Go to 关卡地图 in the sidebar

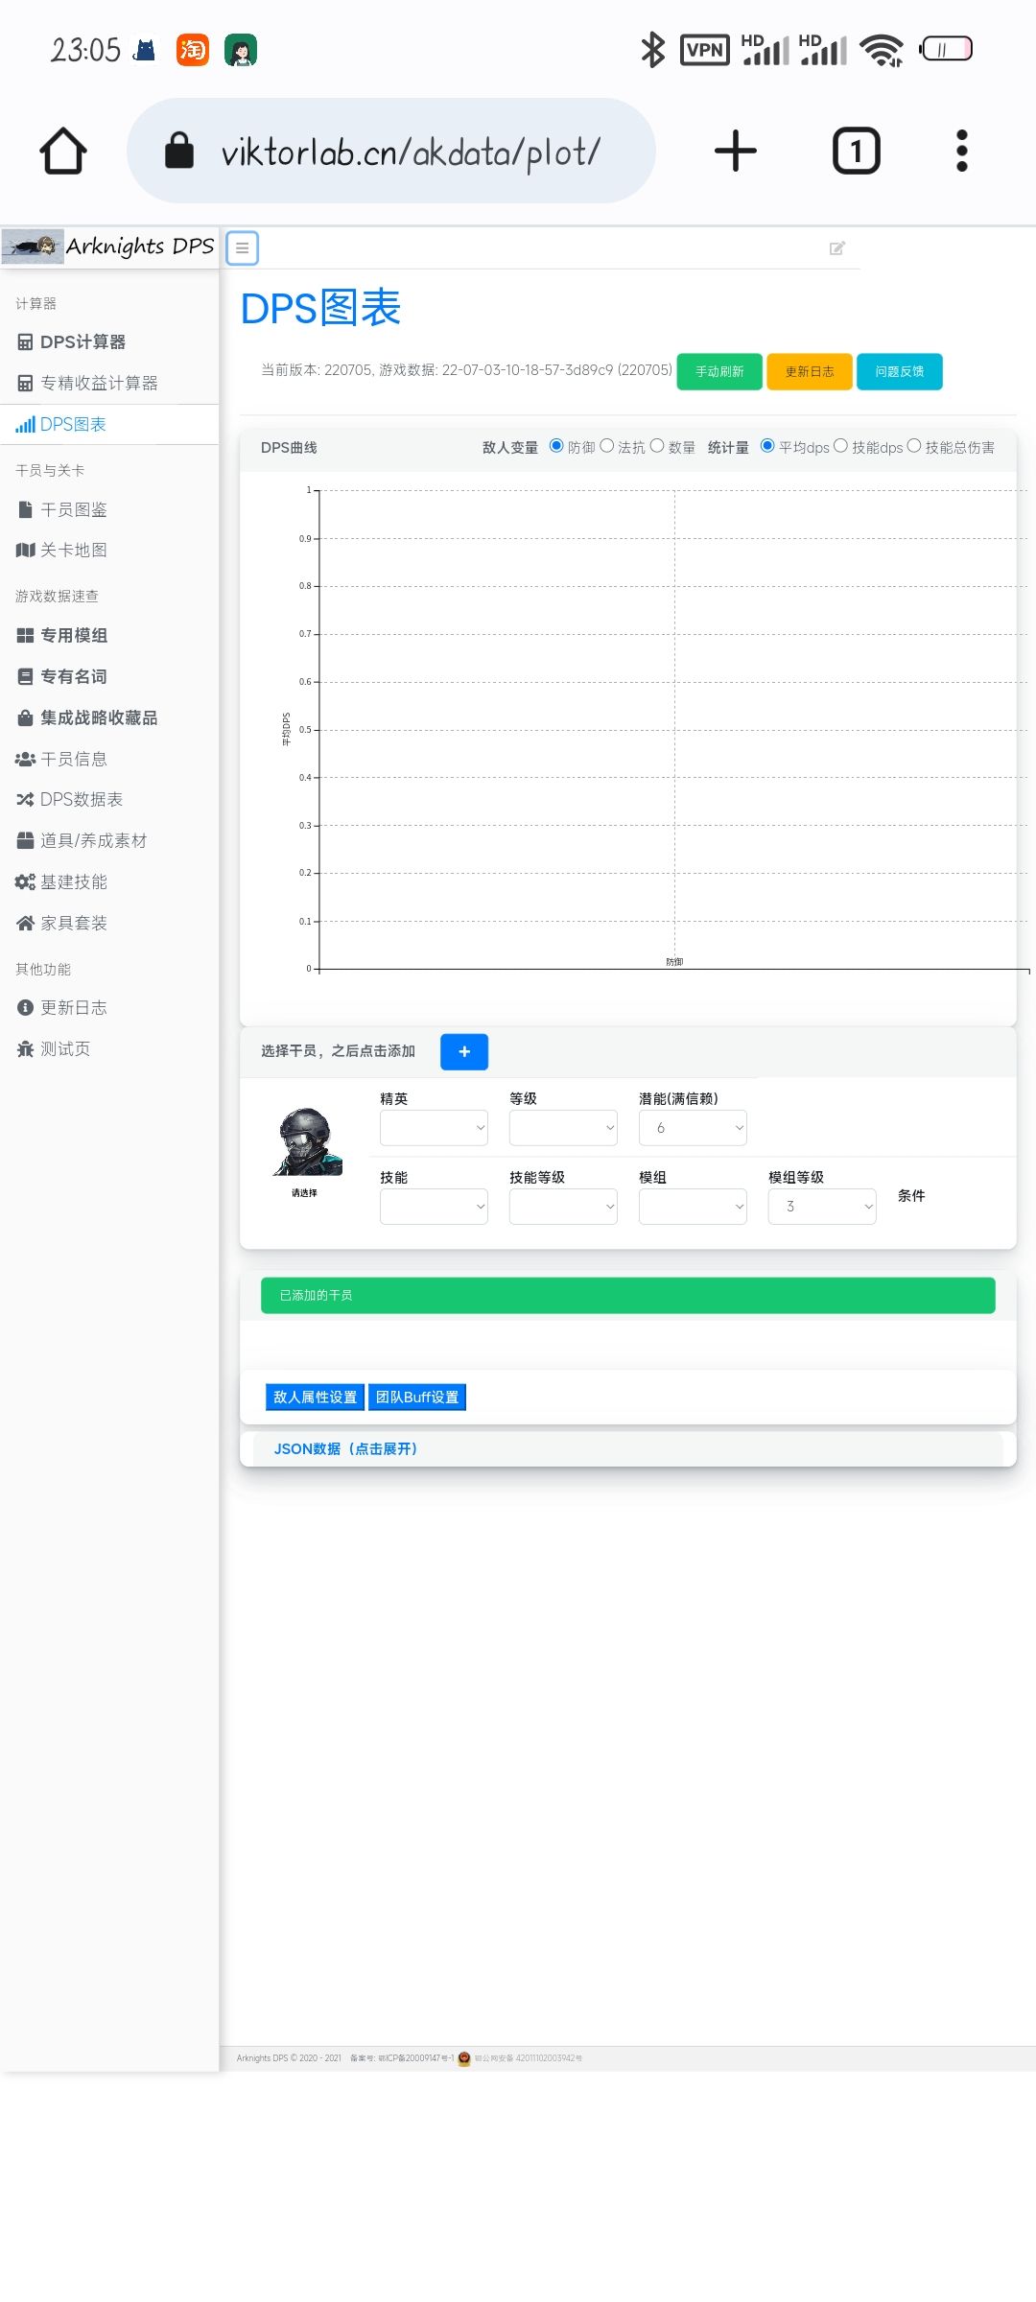(109, 551)
